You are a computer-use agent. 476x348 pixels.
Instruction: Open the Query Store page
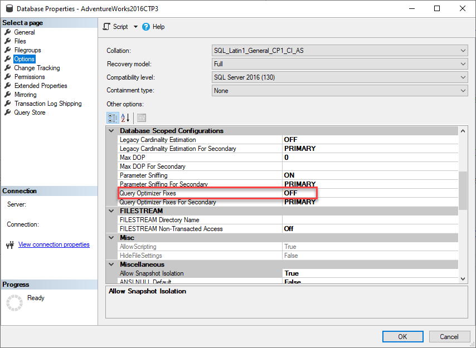click(30, 112)
